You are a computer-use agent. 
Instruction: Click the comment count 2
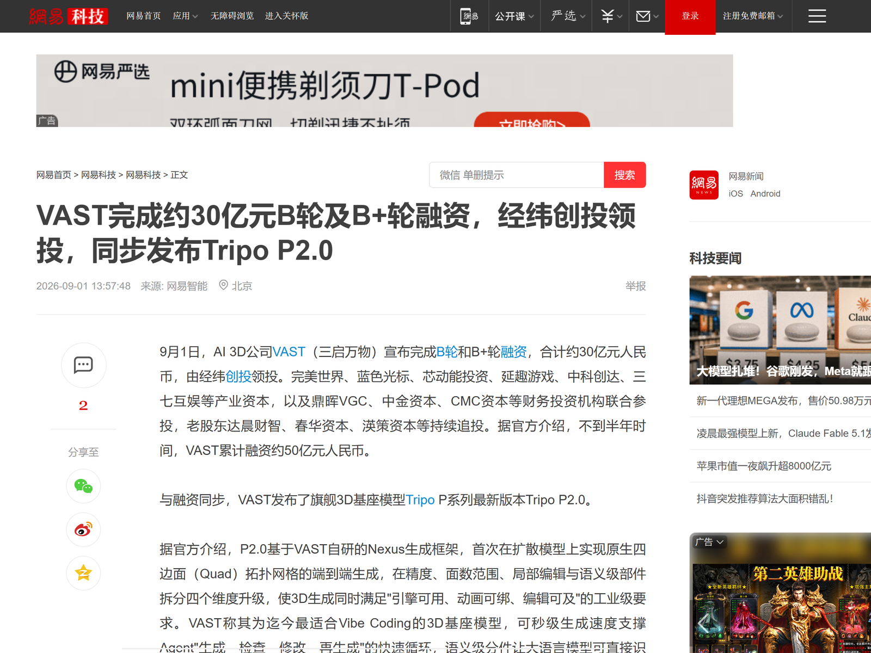tap(83, 405)
